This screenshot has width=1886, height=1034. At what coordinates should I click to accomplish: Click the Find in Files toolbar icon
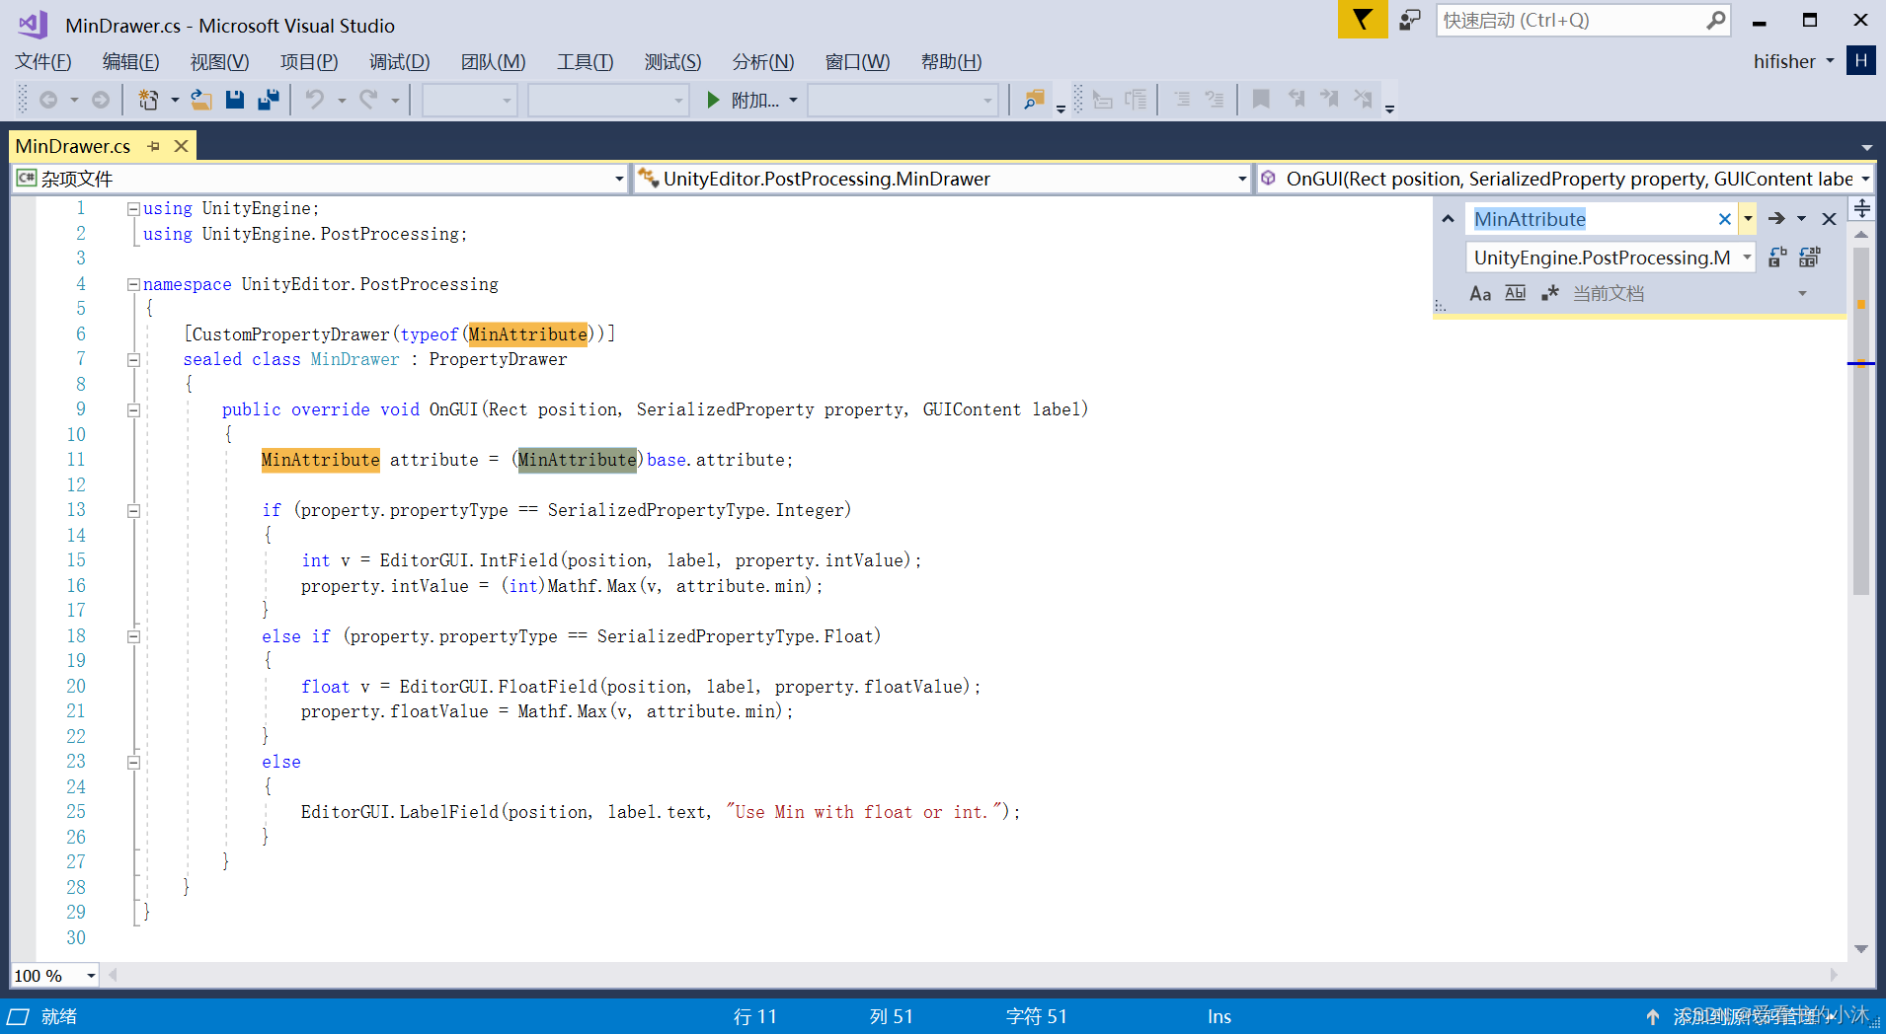coord(1034,100)
